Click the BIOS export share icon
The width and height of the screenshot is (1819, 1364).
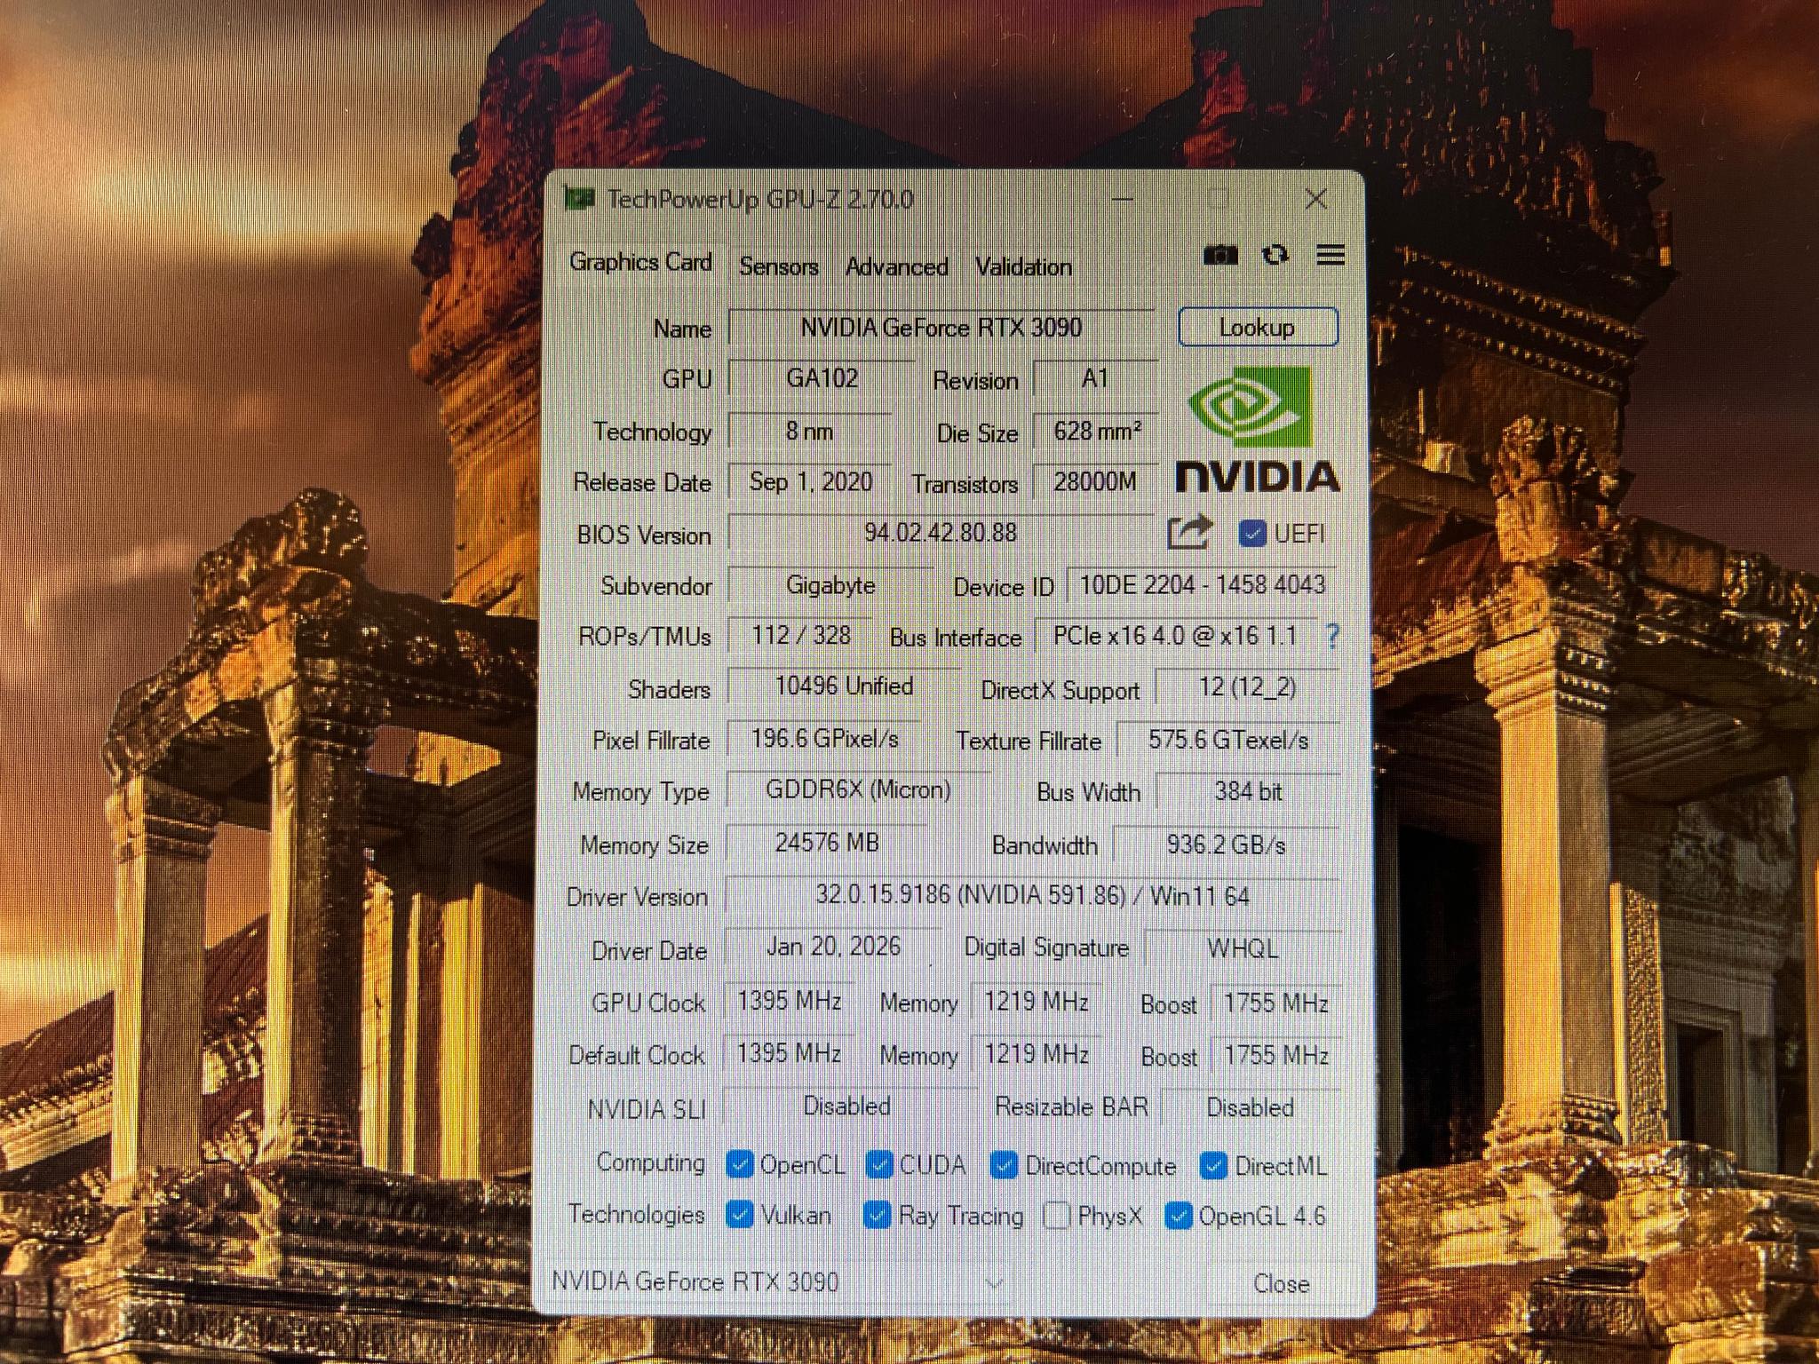pyautogui.click(x=1189, y=532)
